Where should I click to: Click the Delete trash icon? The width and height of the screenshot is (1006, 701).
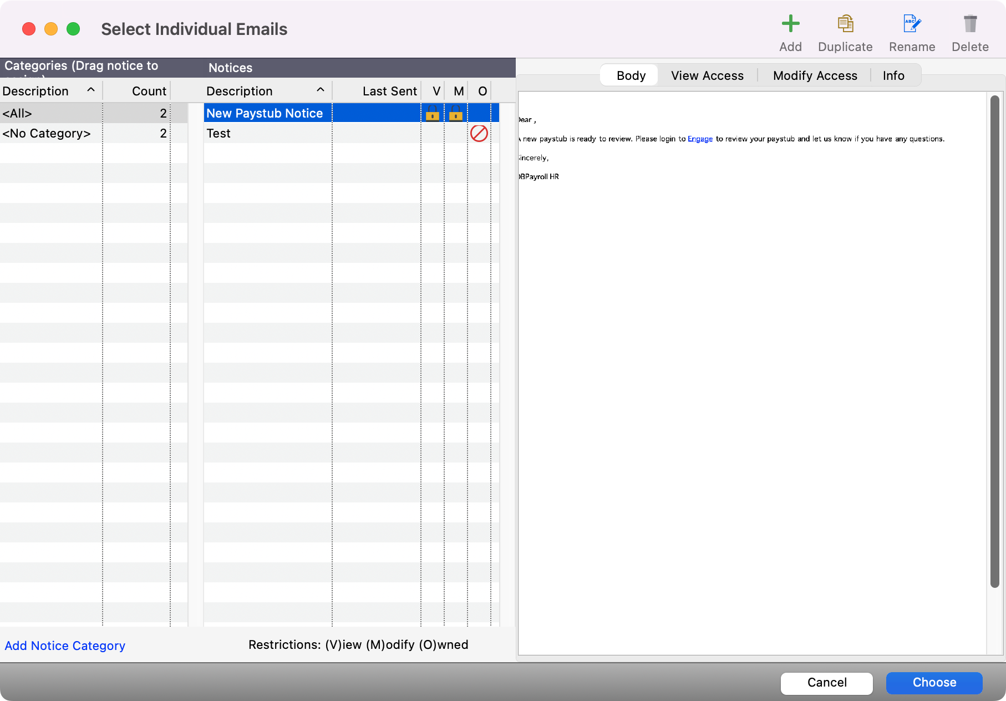[x=970, y=24]
